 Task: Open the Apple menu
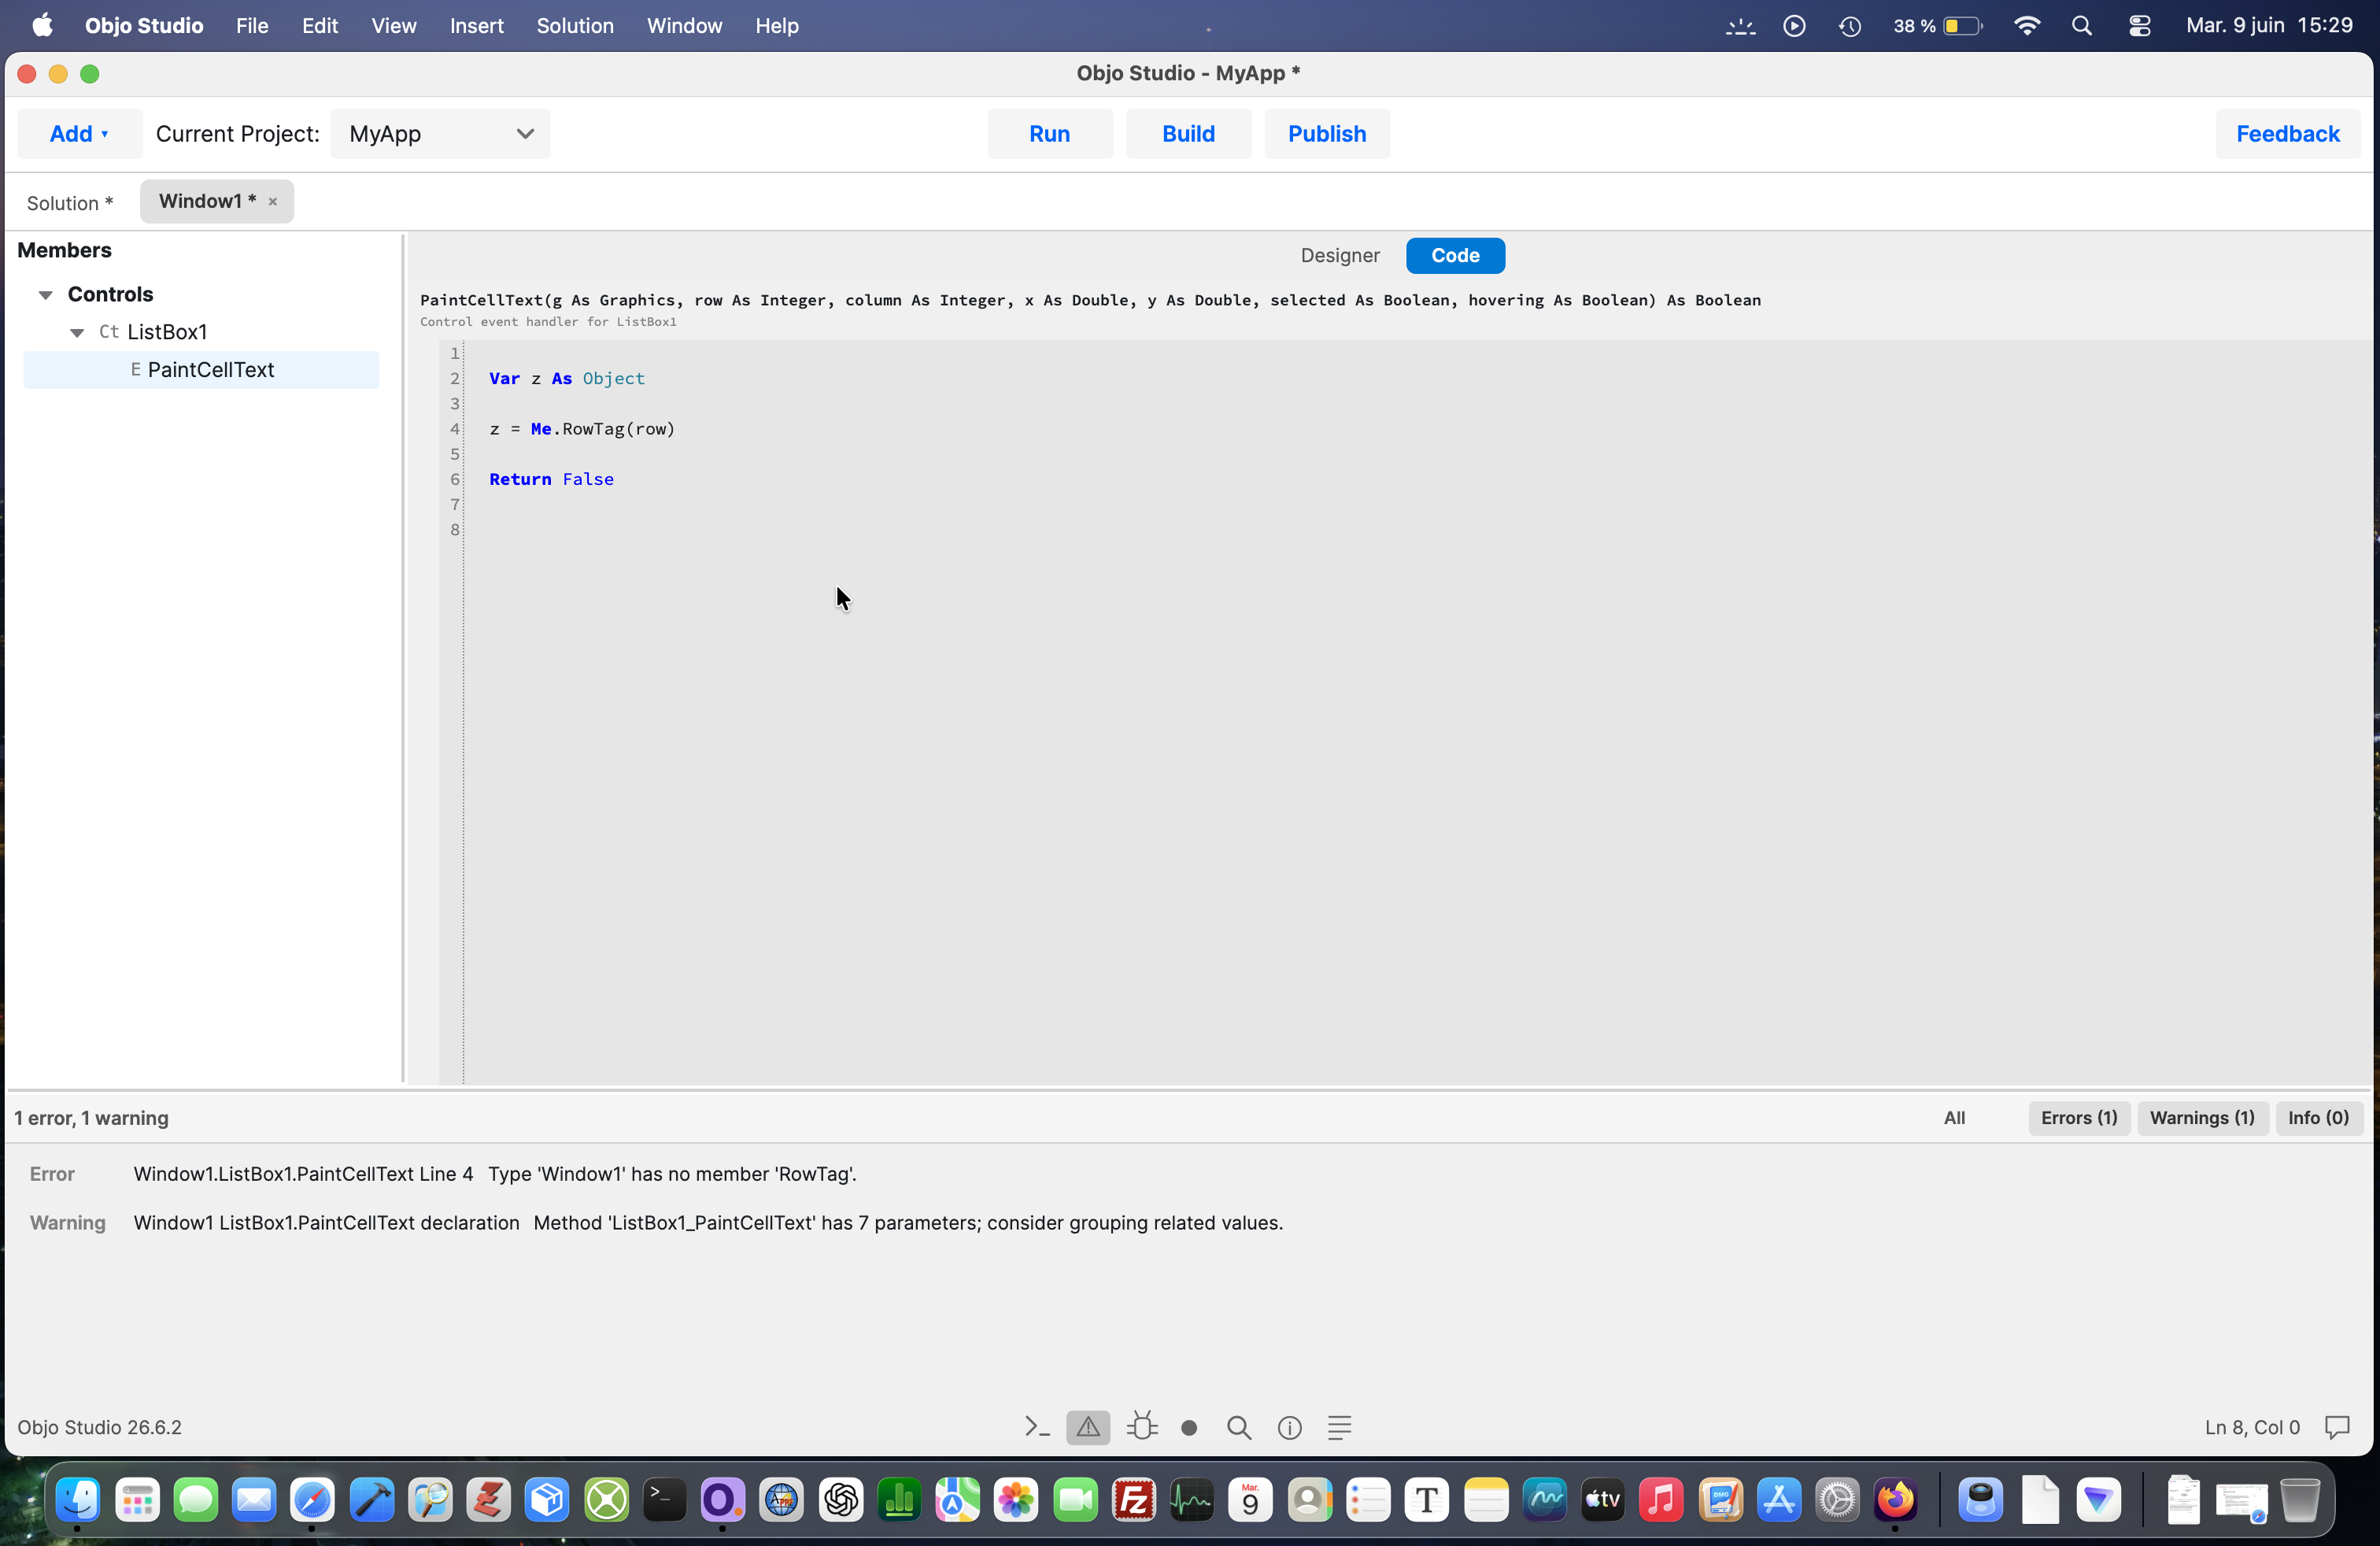tap(42, 26)
